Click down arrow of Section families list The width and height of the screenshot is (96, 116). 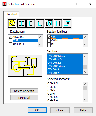86,45
